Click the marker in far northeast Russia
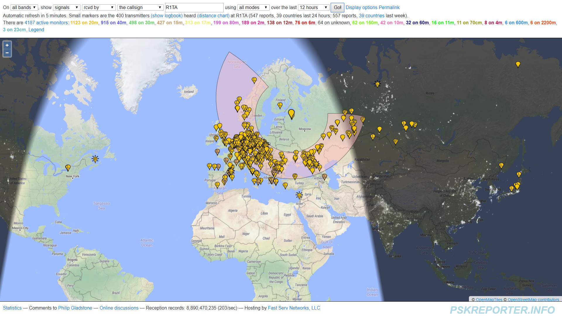The height and width of the screenshot is (316, 562). click(x=518, y=64)
